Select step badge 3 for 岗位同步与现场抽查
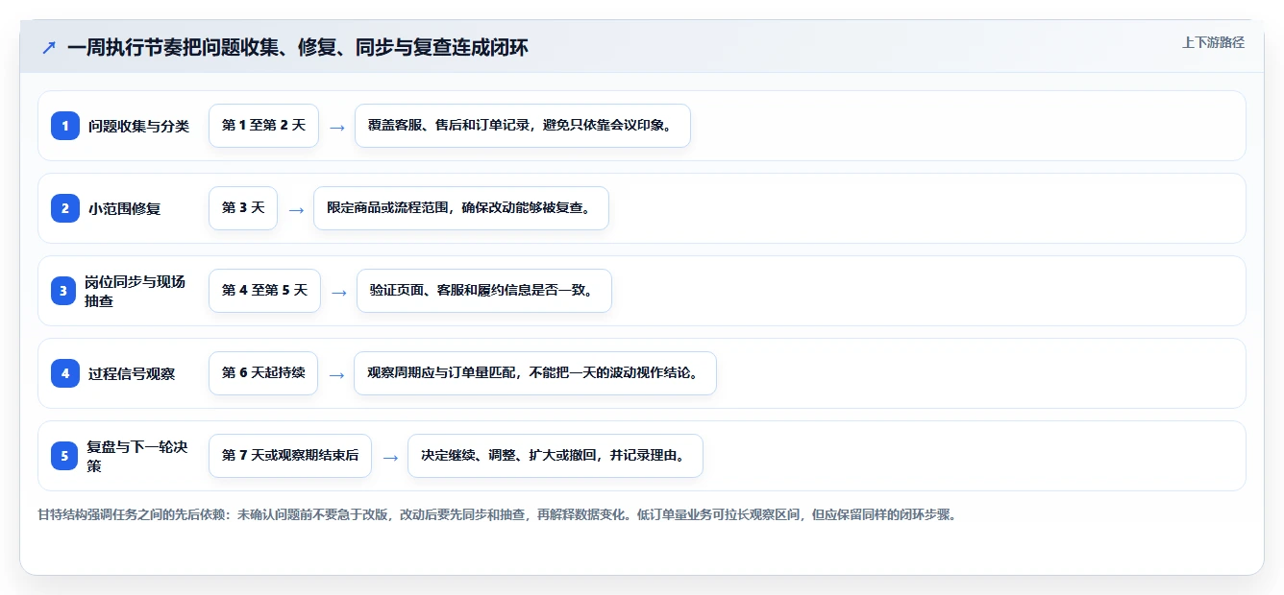Screen dimensions: 1284x595 pos(65,291)
